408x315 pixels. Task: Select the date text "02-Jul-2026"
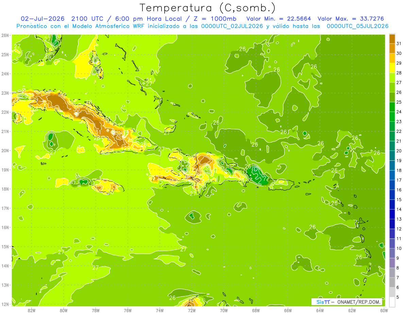[x=43, y=19]
